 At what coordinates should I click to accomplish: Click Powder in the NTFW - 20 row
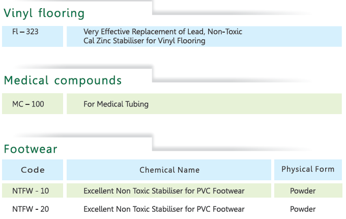(303, 209)
